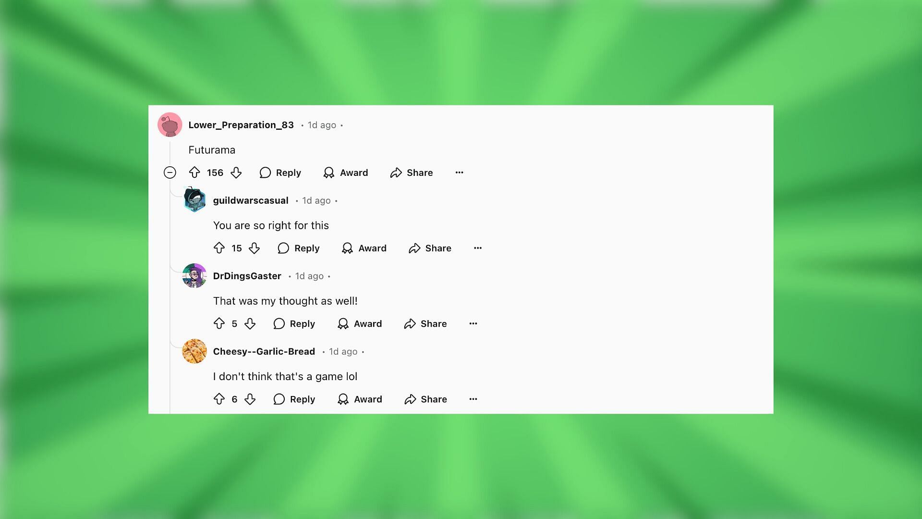Open more options menu on Lower_Preparation_83 comment

click(x=459, y=172)
